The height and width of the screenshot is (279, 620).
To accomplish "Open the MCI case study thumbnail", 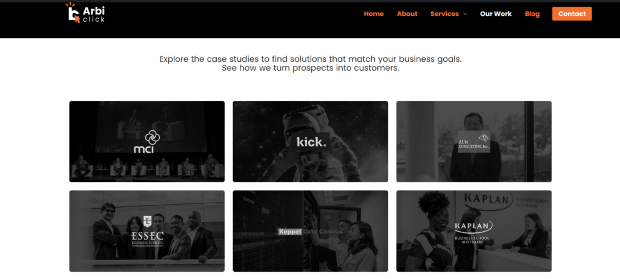I will tap(147, 142).
